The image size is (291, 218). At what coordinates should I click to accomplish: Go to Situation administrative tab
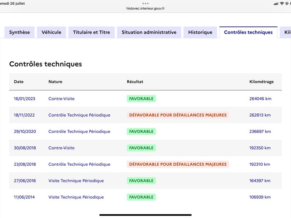coord(149,32)
